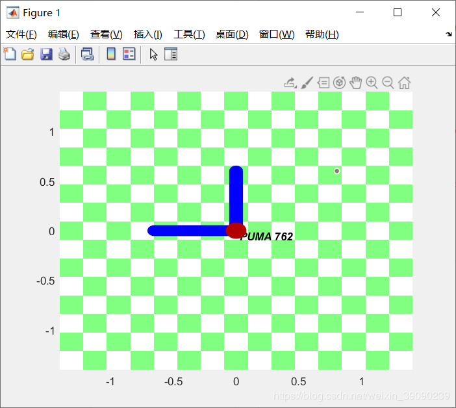
Task: Click the red robot base joint
Action: tap(236, 231)
